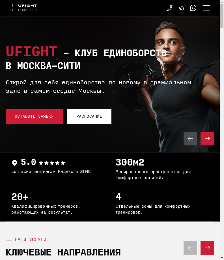Go to previous hero slide with left arrow
The image size is (224, 260).
pyautogui.click(x=190, y=139)
